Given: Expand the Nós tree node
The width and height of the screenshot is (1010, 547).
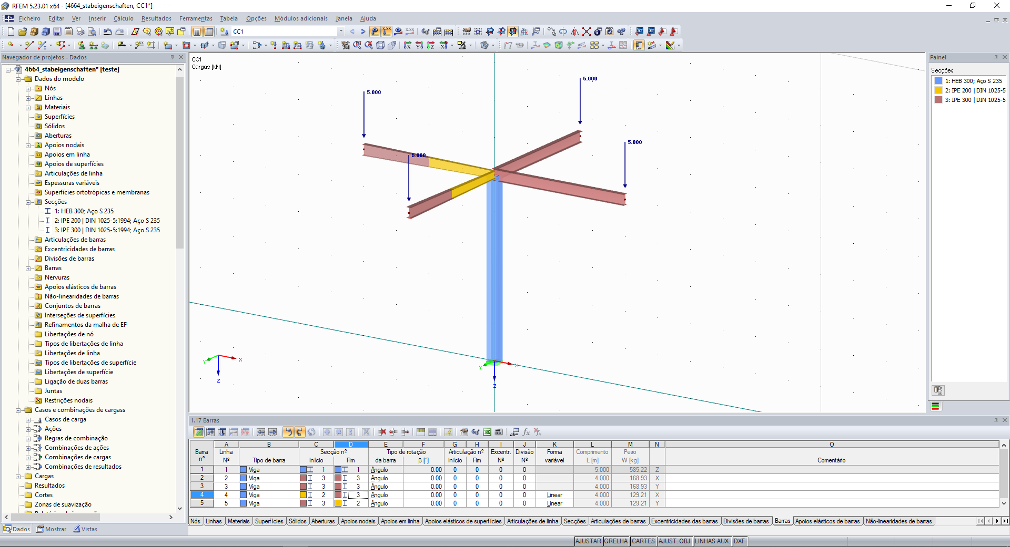Looking at the screenshot, I should click(x=28, y=88).
